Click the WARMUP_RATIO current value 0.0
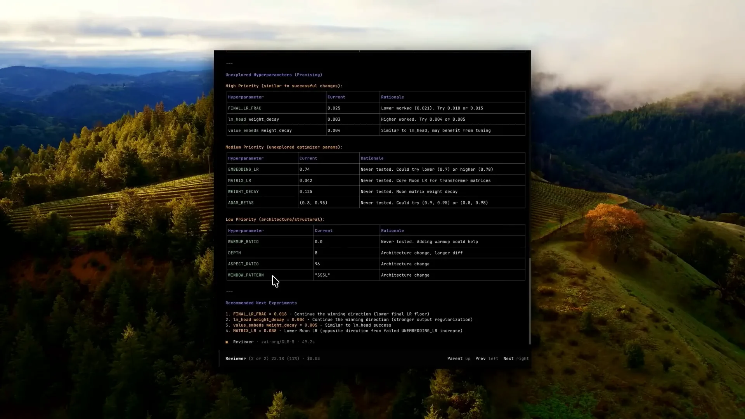 [319, 242]
